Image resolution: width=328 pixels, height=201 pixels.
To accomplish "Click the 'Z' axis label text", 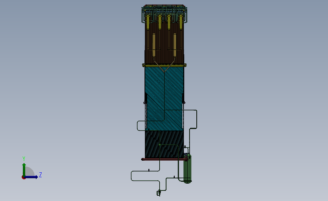I will tap(40, 175).
